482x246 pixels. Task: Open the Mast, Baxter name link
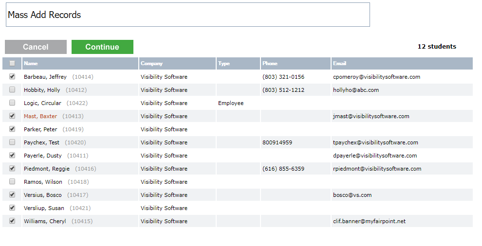(x=40, y=116)
